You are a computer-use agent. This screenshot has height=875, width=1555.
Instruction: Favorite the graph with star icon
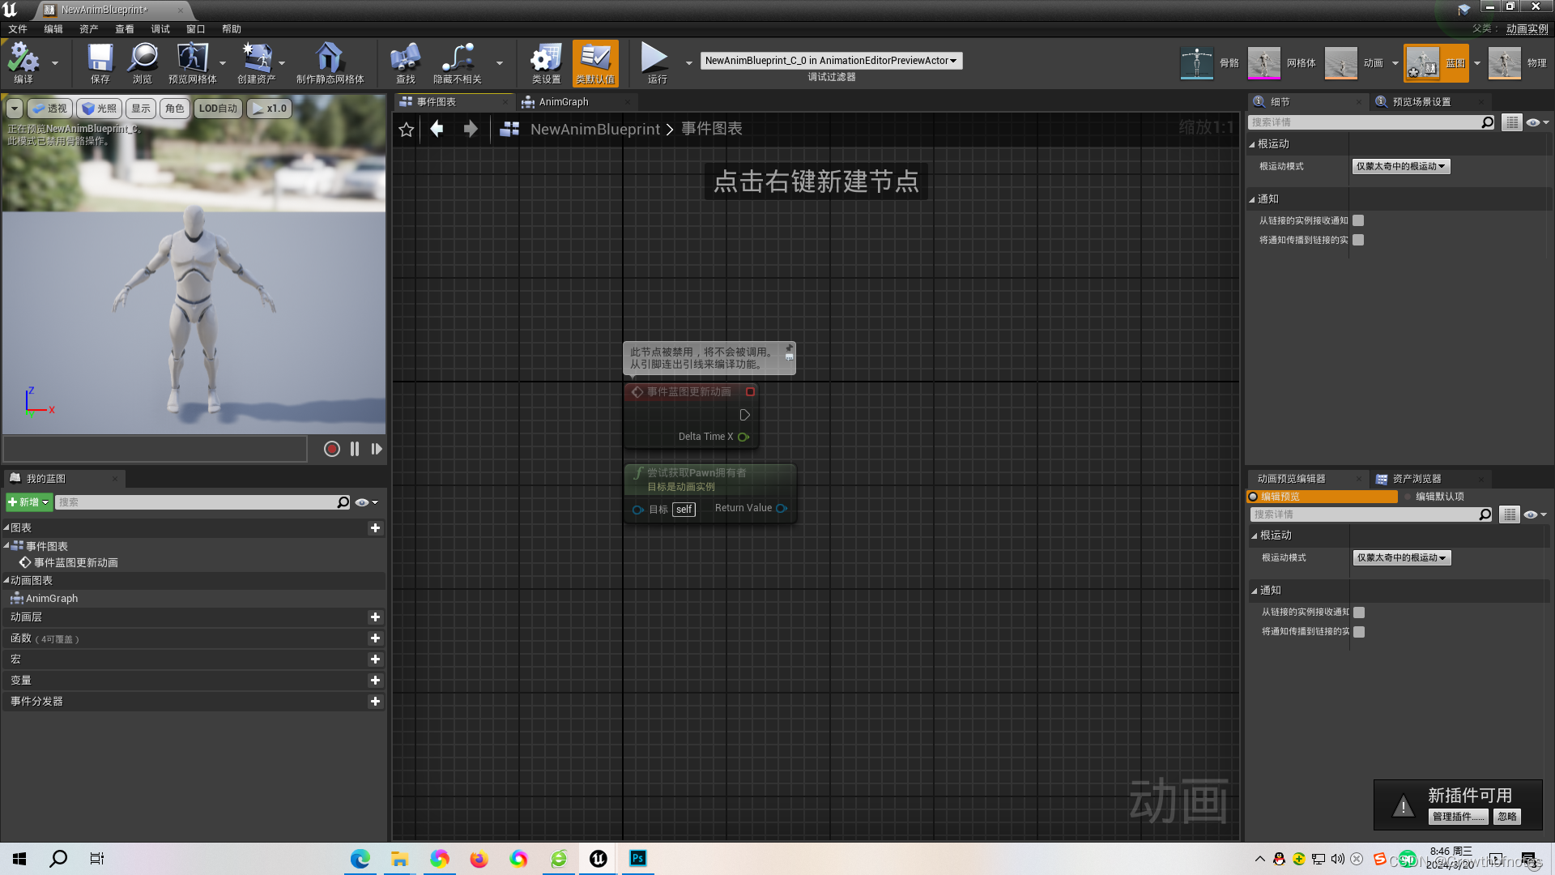click(x=407, y=130)
